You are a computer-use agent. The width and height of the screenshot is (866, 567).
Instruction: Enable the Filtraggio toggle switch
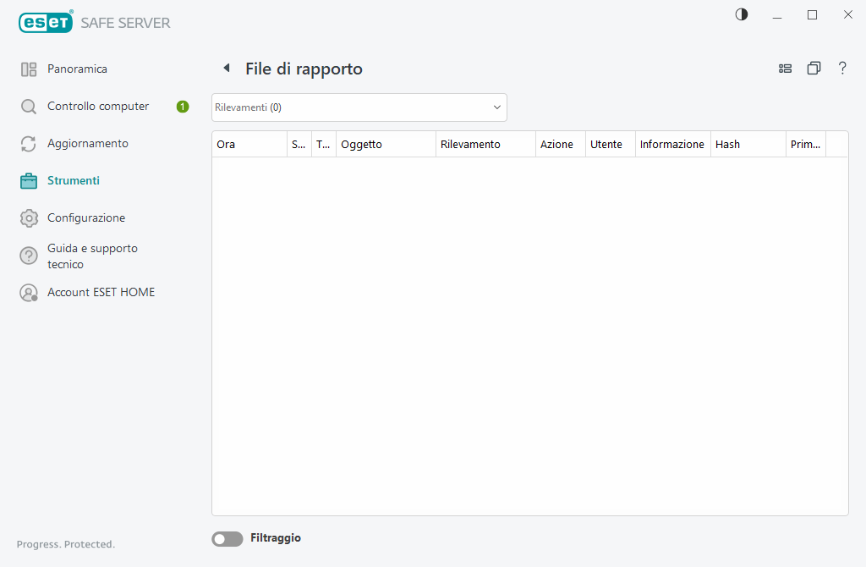(227, 538)
